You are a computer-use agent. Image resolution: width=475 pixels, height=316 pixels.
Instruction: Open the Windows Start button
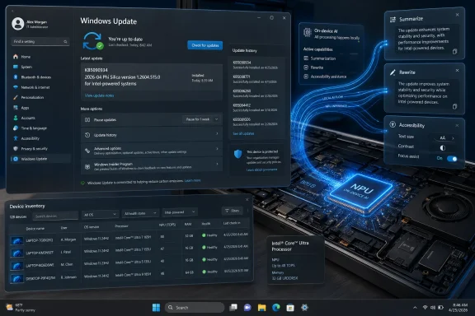click(x=156, y=308)
